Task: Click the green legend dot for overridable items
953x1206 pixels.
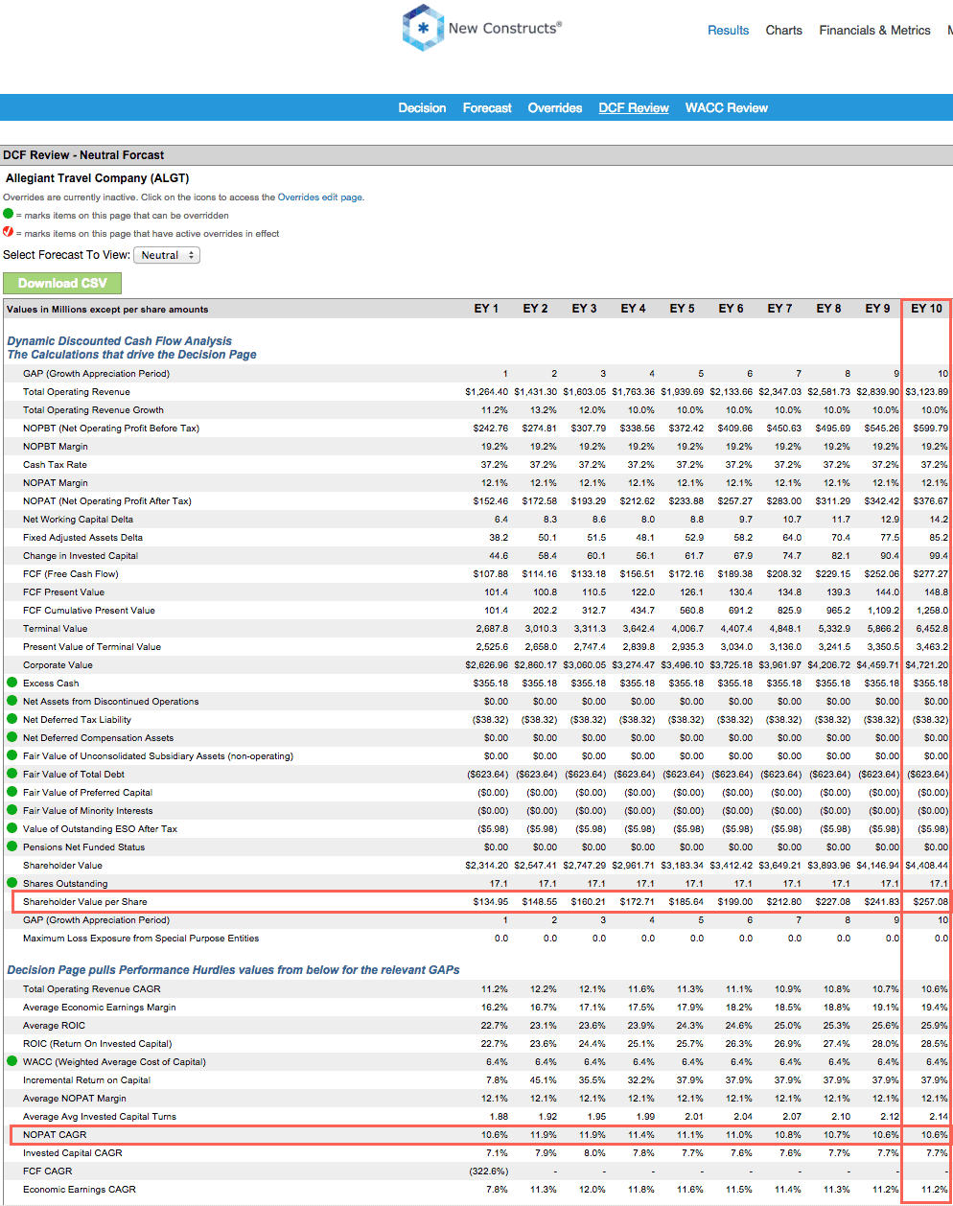Action: point(9,215)
